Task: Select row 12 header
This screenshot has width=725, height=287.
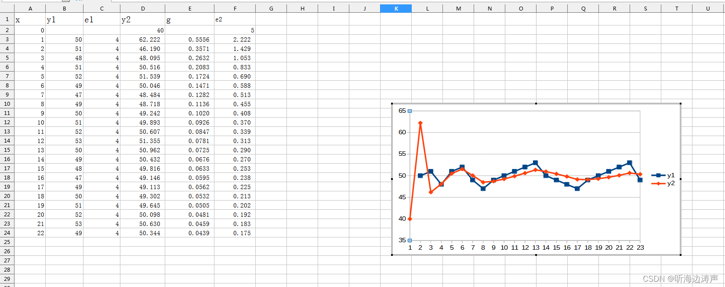Action: pos(7,122)
